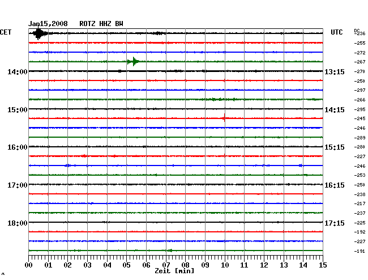Viewport: 368px width, 280px height.
Task: Select the 09 minute axis tick label
Action: point(205,265)
